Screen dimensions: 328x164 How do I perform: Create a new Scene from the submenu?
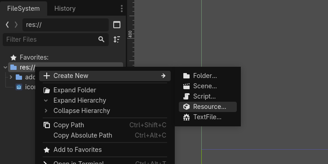208,86
